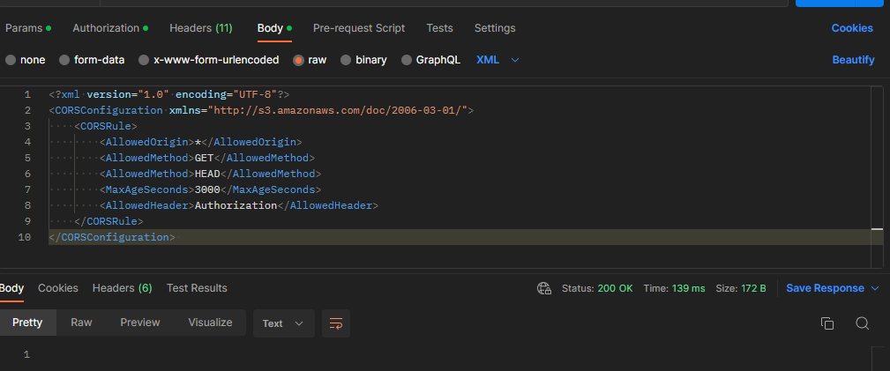The height and width of the screenshot is (371, 890).
Task: Click the globe network icon beside Status
Action: (544, 288)
